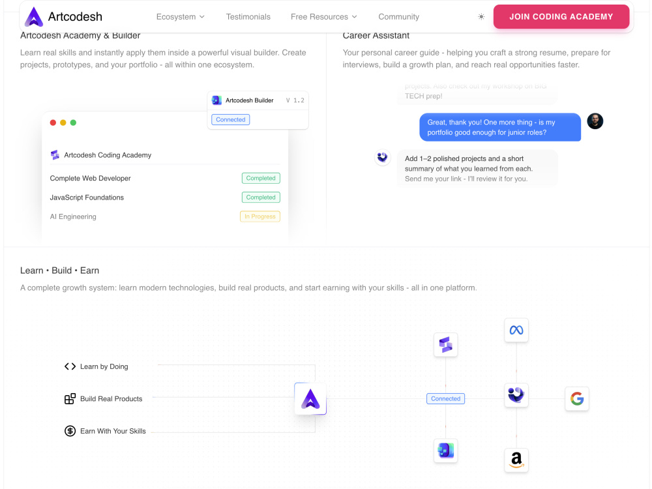The height and width of the screenshot is (489, 652).
Task: Click the Connected badge in the diagram
Action: (445, 398)
